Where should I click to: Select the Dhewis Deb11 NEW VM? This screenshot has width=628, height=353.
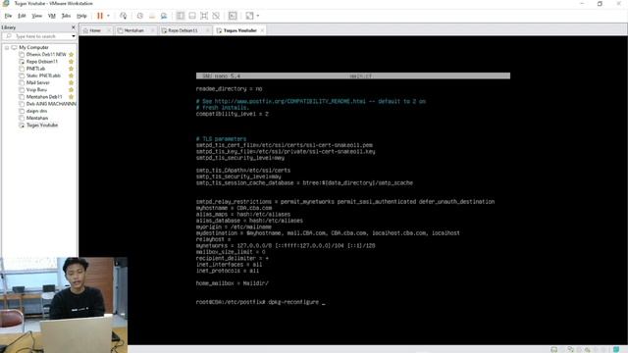[x=46, y=55]
